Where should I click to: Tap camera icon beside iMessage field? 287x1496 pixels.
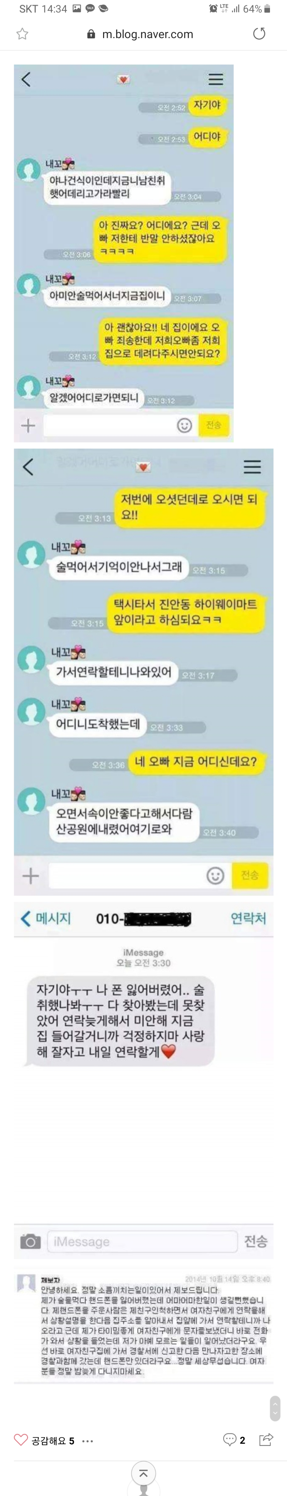[x=30, y=1241]
